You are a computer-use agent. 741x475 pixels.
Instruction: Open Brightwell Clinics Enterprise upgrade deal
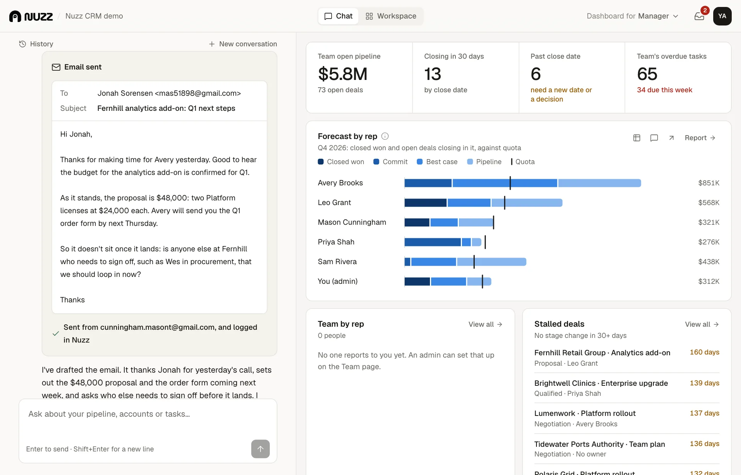627,388
